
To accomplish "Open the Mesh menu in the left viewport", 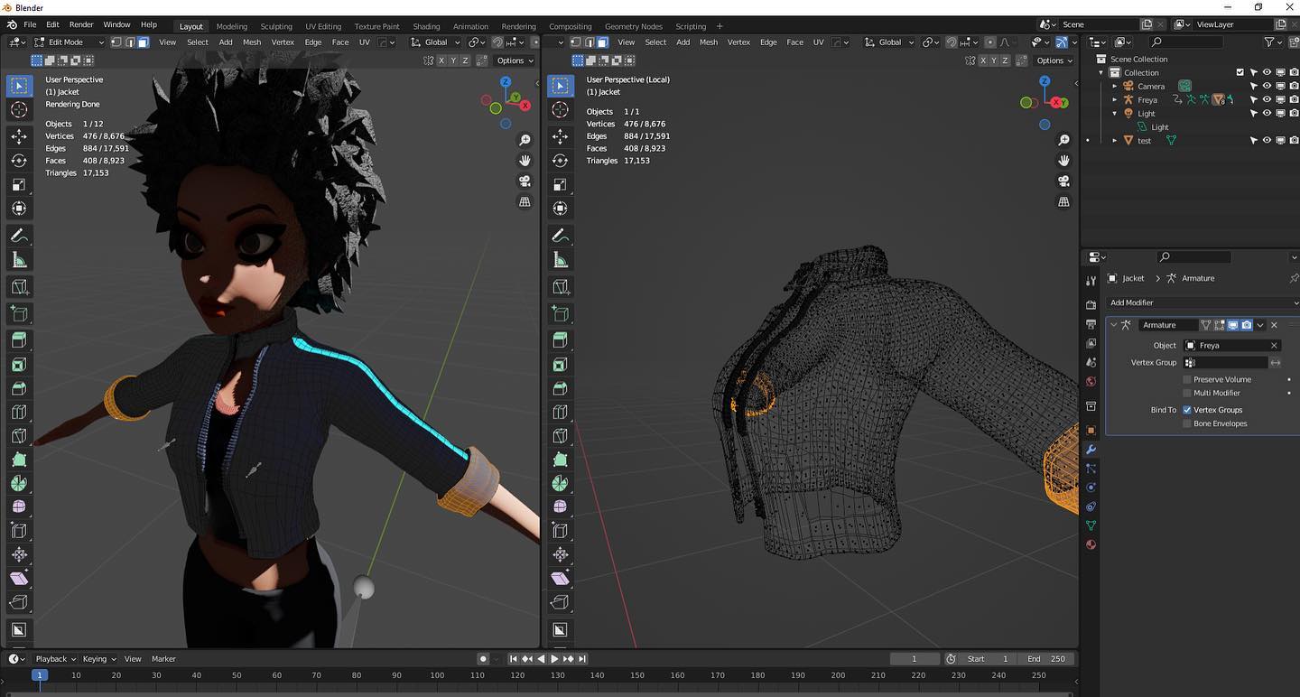I will (252, 42).
